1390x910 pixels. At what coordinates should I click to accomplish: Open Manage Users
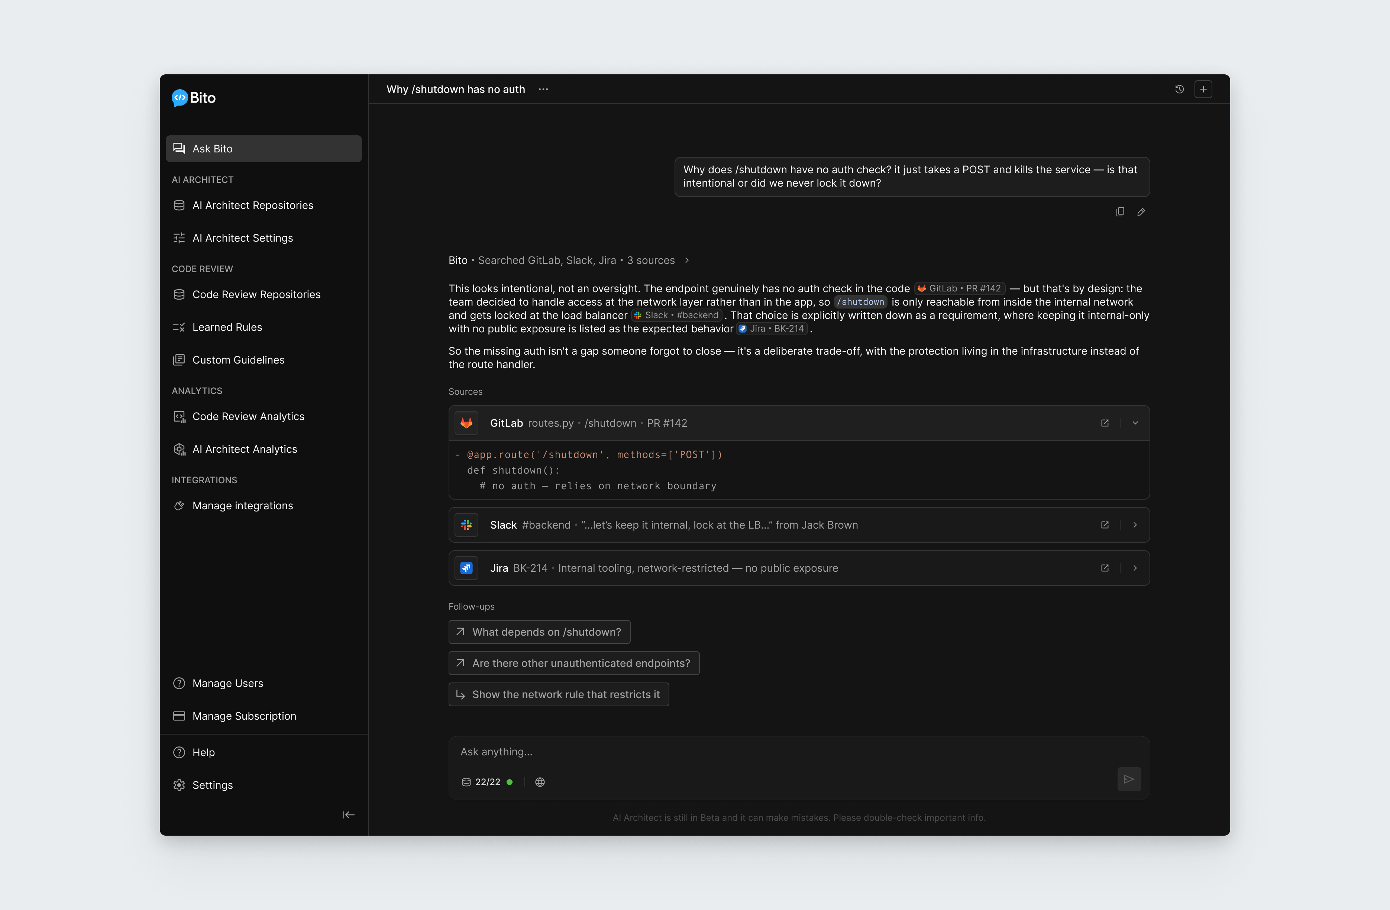pyautogui.click(x=264, y=683)
